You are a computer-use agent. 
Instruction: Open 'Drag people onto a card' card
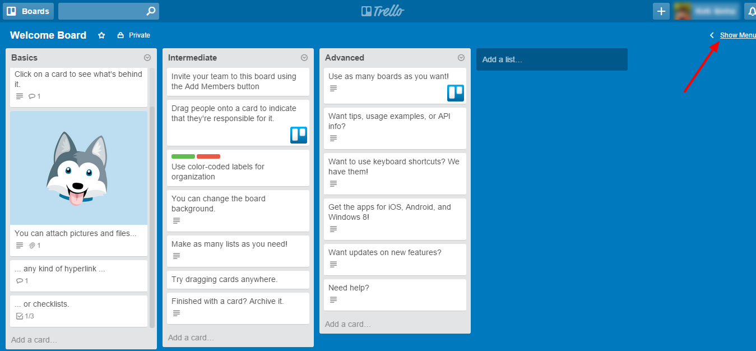(x=238, y=123)
